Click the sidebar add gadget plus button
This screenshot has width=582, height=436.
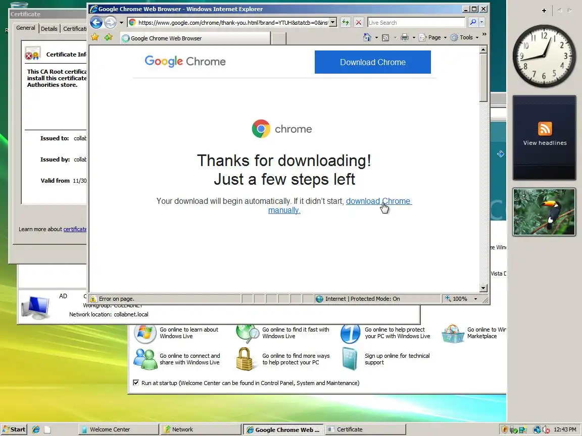pos(544,11)
